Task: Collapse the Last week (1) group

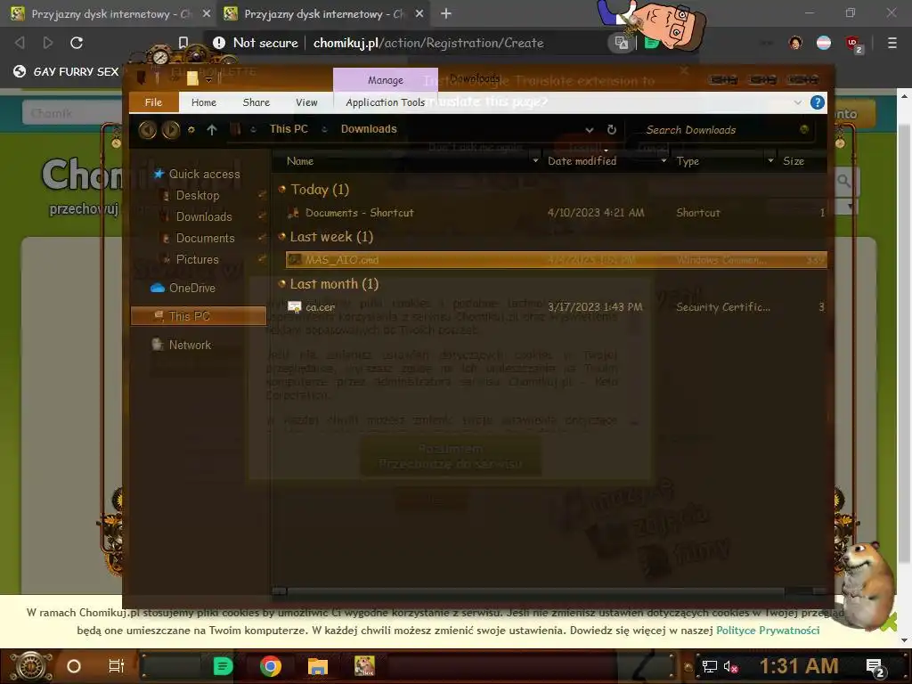Action: pos(282,236)
